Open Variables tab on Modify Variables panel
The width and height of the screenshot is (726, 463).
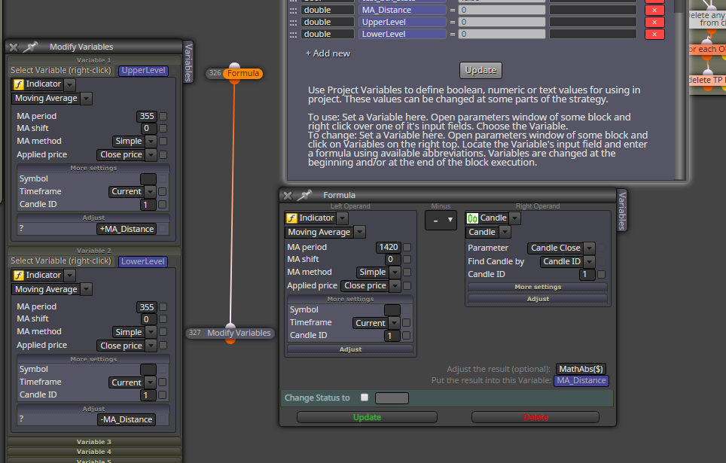[188, 62]
